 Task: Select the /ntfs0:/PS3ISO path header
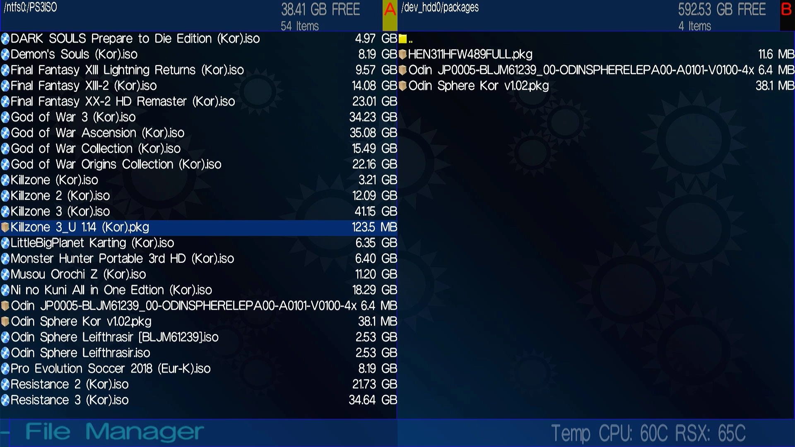(x=31, y=7)
